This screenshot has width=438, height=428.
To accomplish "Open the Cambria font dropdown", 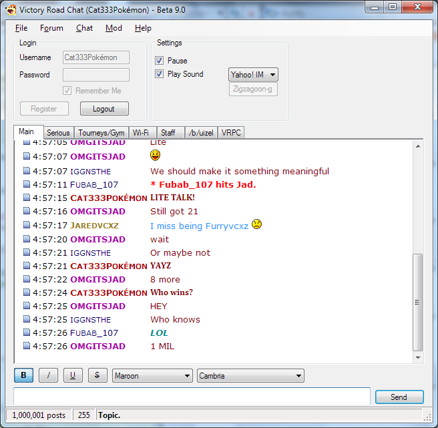I will tap(250, 376).
